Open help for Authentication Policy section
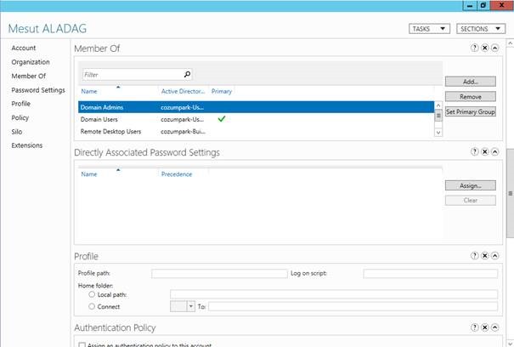This screenshot has height=347, width=514. point(474,327)
